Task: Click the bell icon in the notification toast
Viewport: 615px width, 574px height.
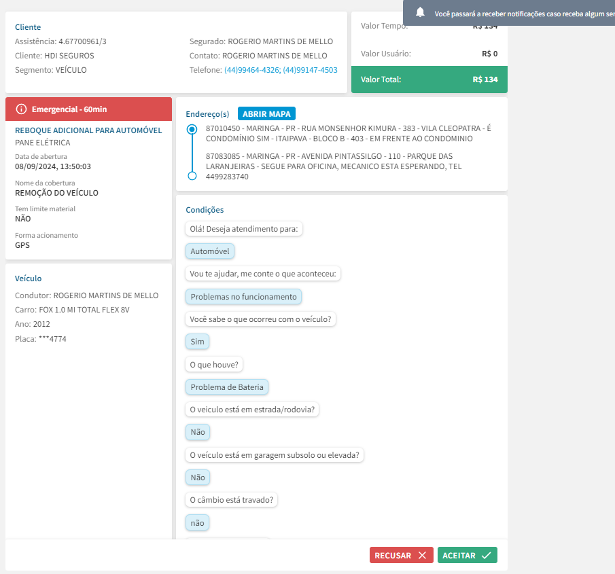Action: [x=420, y=13]
